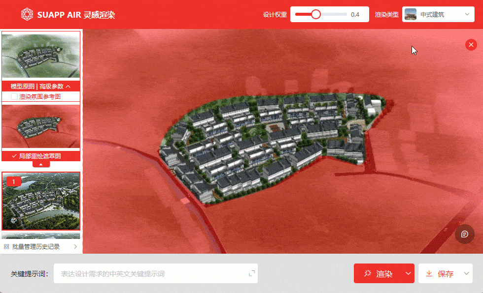
Task: Select the model original image thumbnail
Action: (41, 55)
